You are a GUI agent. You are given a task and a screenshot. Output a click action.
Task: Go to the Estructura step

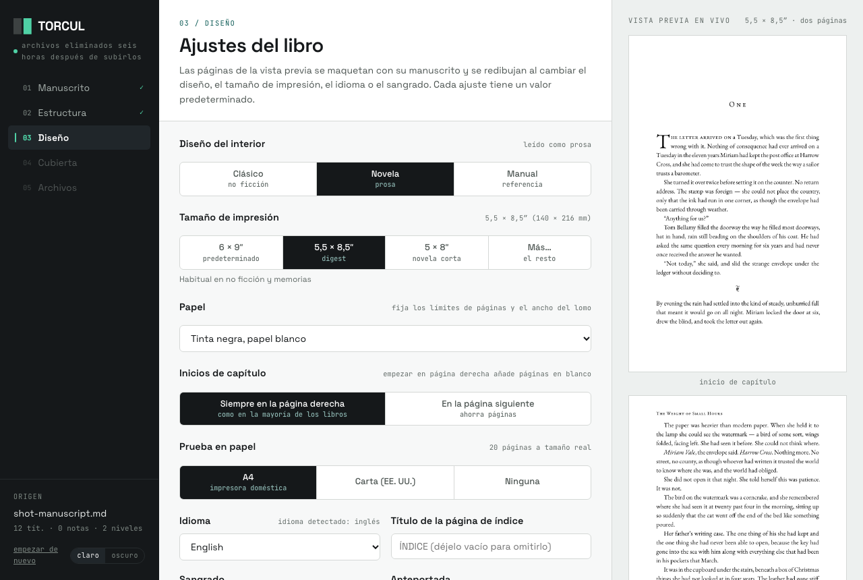(79, 113)
